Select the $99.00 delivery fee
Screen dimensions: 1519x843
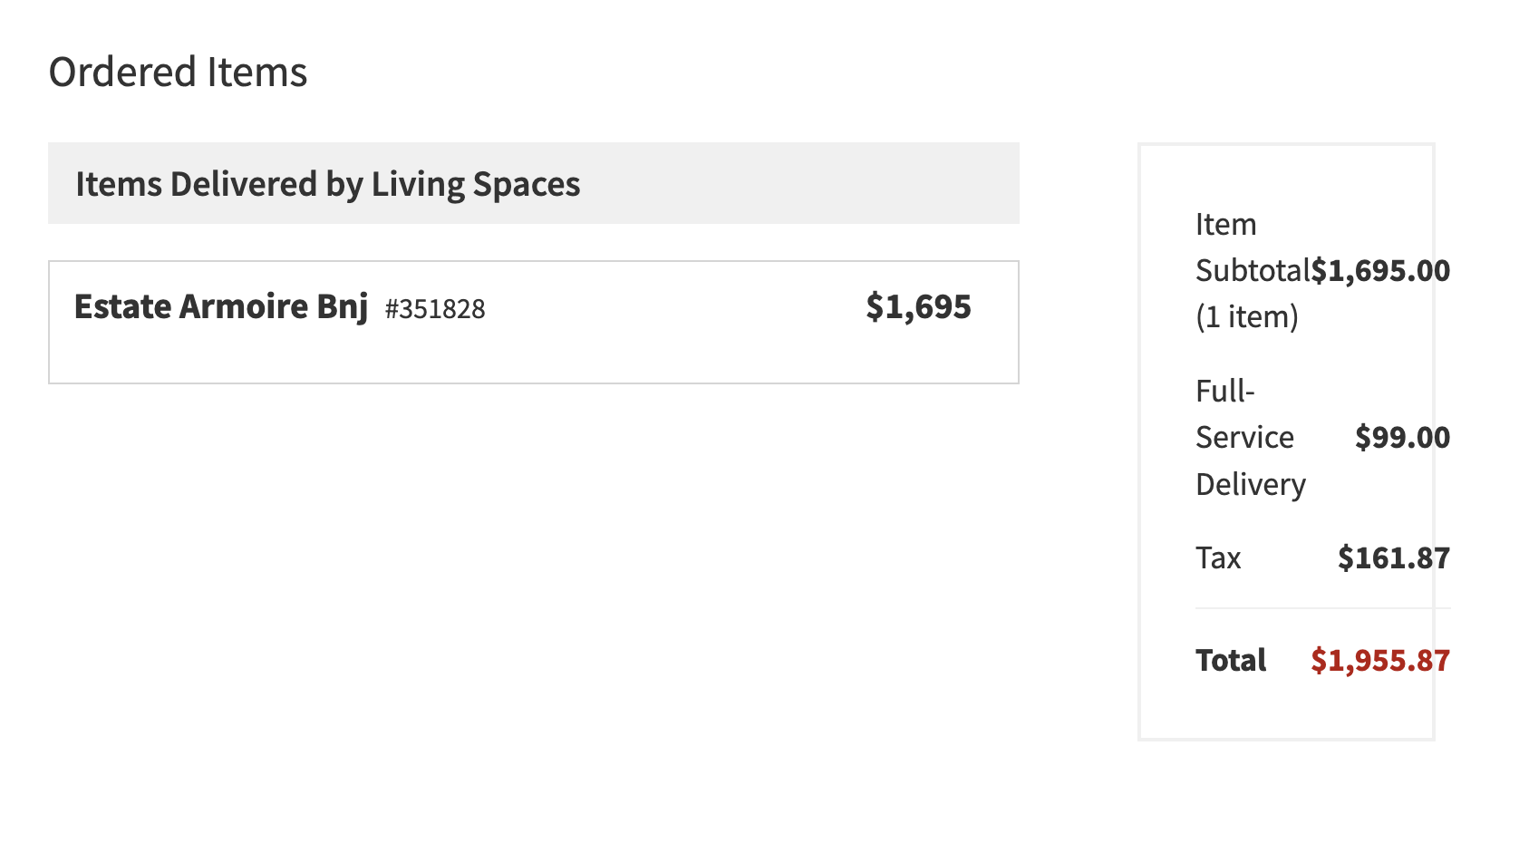(x=1402, y=438)
